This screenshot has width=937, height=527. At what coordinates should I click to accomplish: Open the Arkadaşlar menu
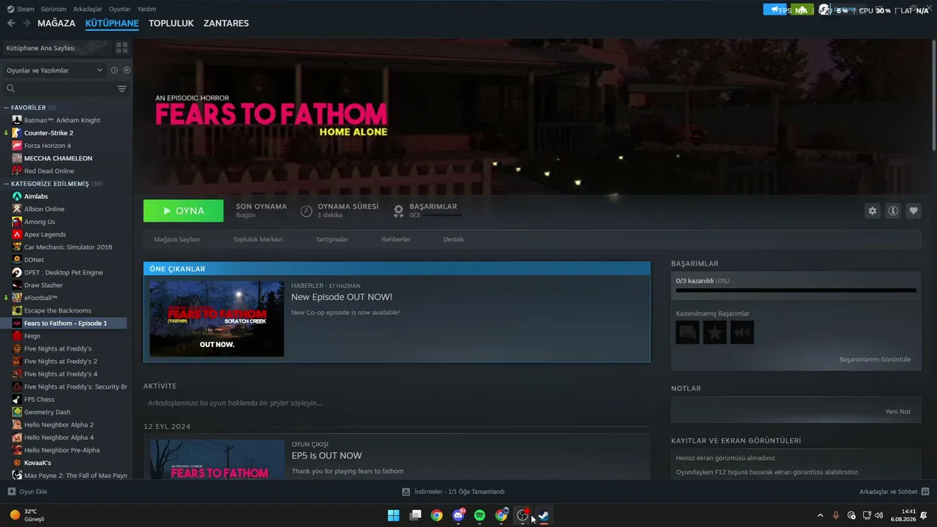point(88,10)
